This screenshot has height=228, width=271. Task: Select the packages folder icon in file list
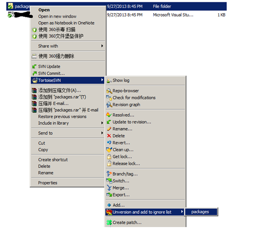[10, 6]
